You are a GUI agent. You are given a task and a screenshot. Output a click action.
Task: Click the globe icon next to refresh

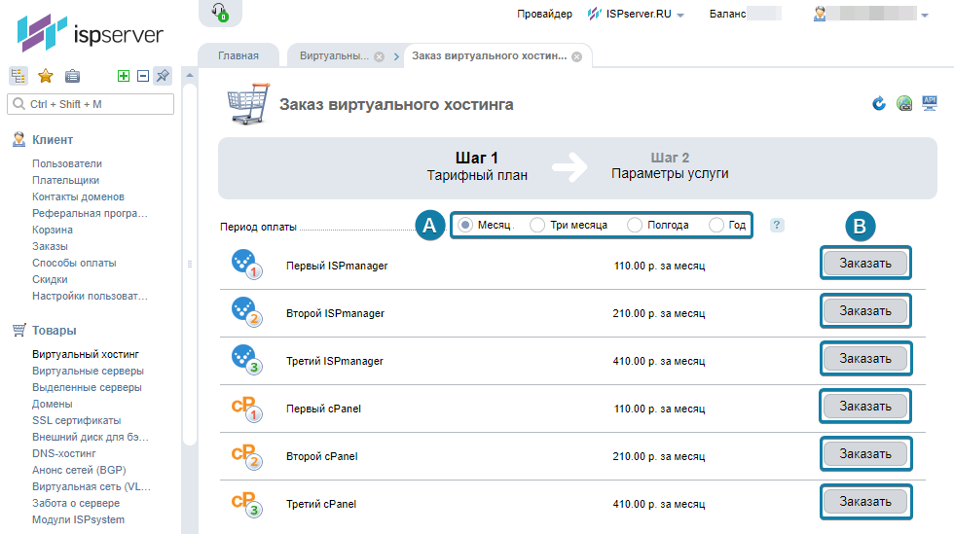(904, 103)
